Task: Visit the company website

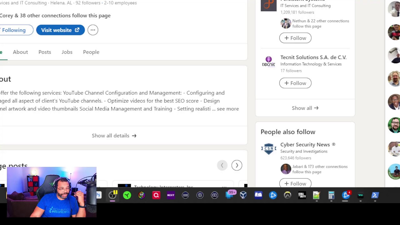Action: click(x=60, y=30)
